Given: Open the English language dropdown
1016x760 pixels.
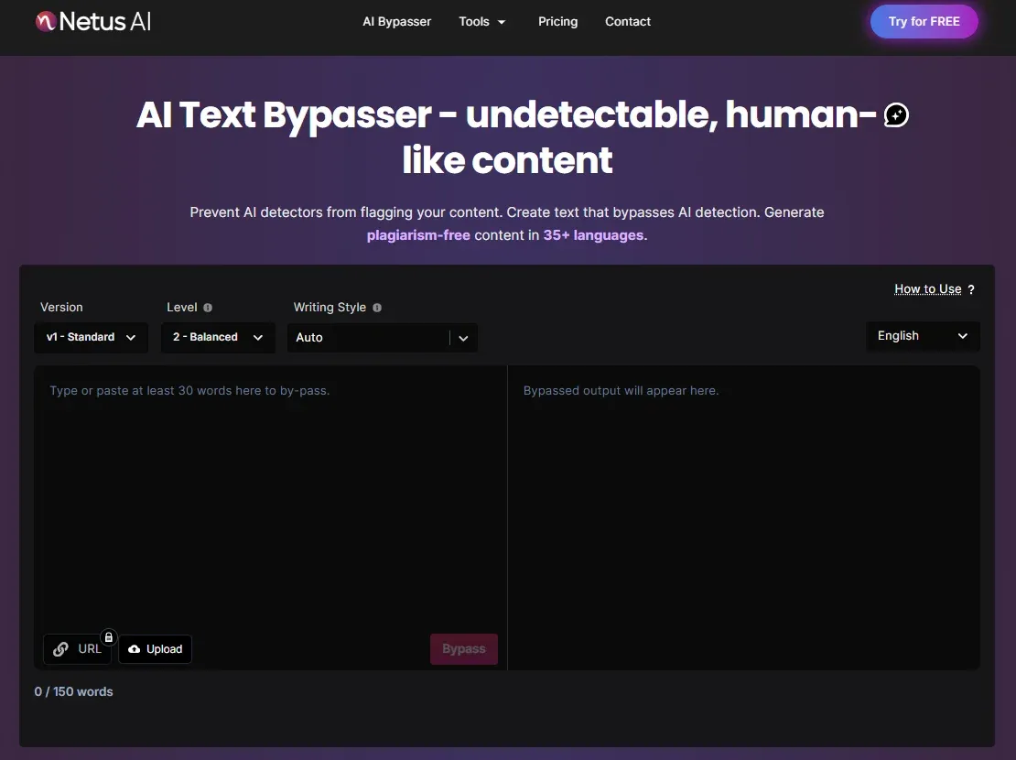Looking at the screenshot, I should click(923, 336).
